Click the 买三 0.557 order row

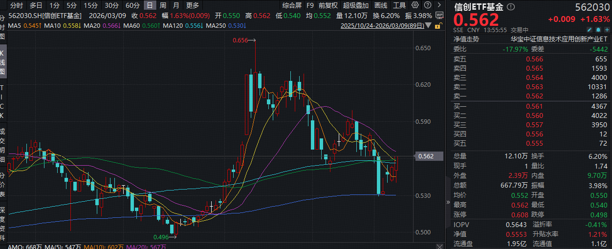(530, 125)
